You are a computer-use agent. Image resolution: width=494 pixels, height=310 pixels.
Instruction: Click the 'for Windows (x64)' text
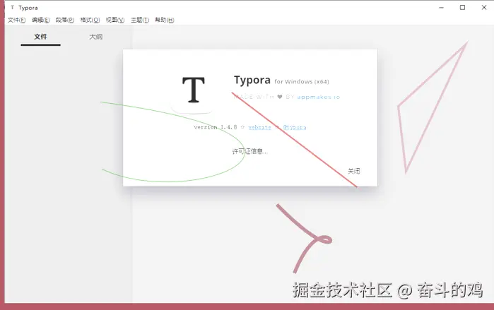(x=302, y=81)
